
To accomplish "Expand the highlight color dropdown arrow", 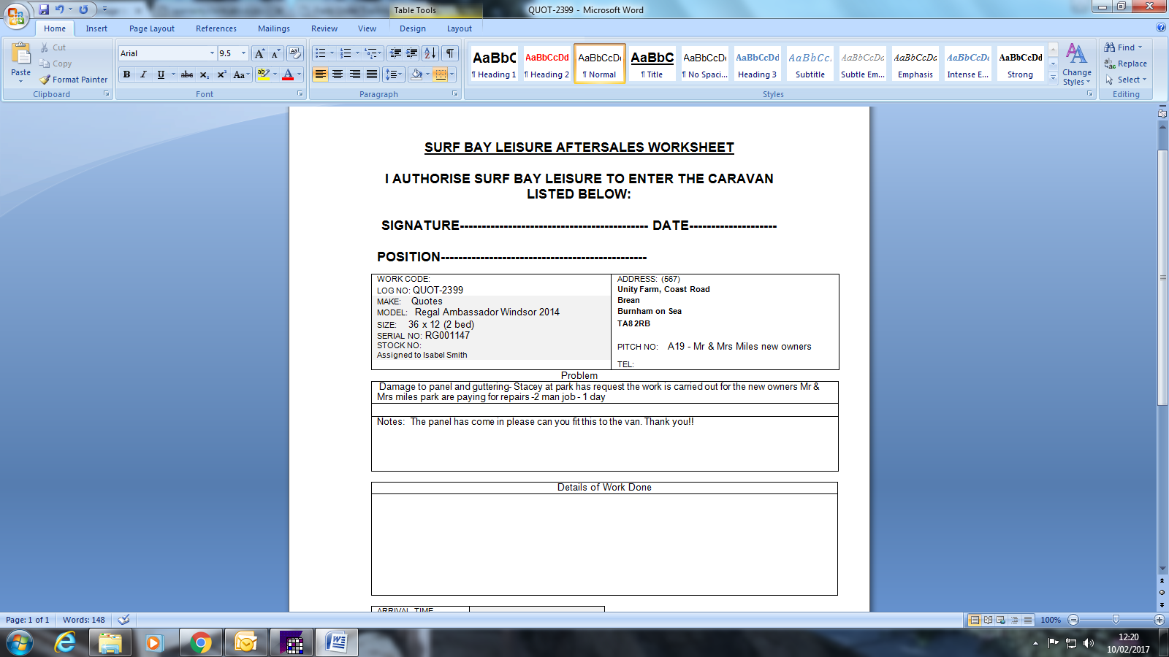I will tap(275, 74).
